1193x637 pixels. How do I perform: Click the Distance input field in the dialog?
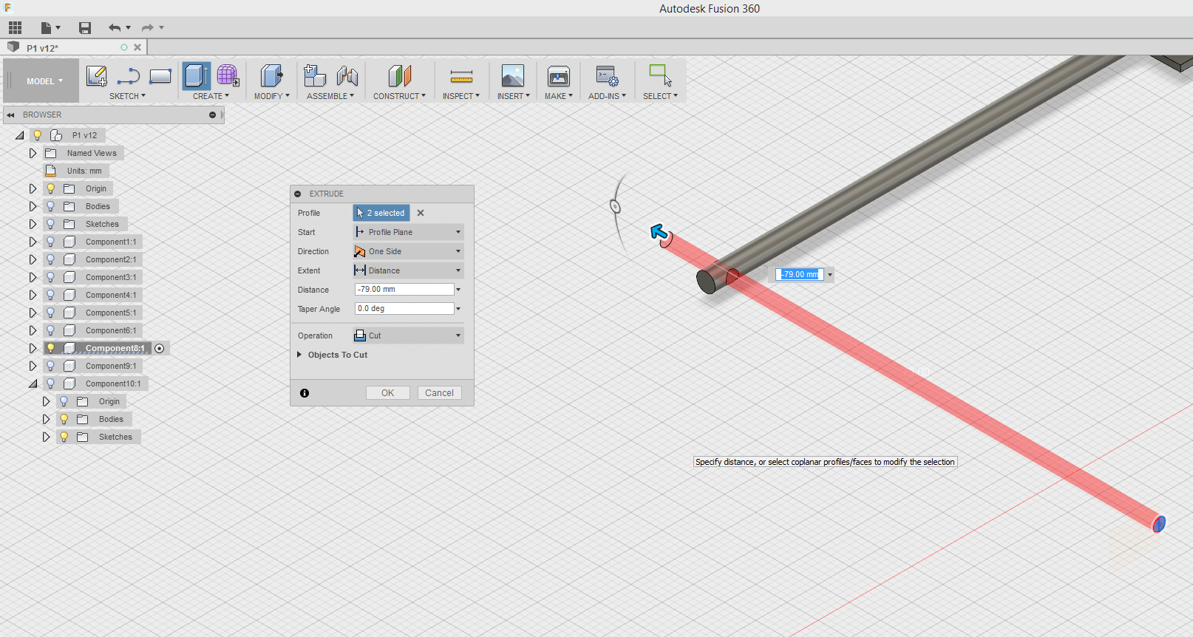(x=404, y=290)
